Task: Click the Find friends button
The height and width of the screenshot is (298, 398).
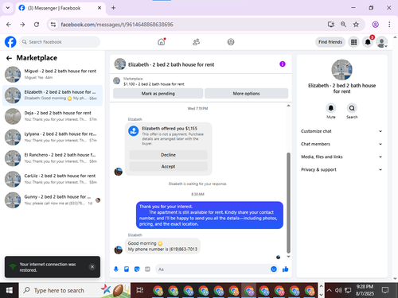Action: (x=330, y=42)
